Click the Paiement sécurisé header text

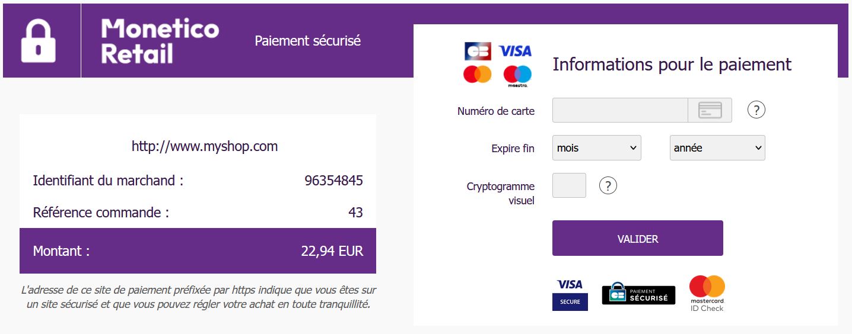(x=308, y=41)
